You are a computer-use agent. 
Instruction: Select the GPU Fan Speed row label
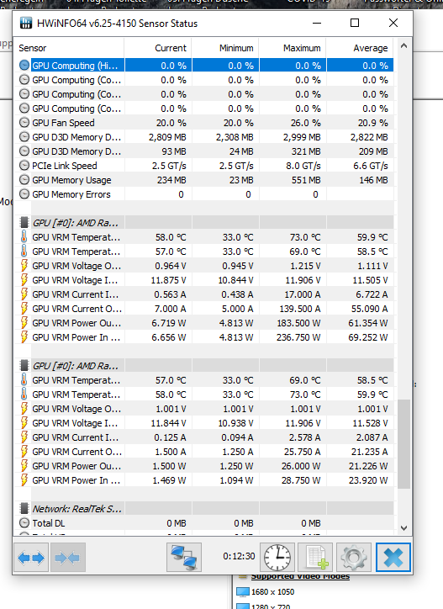pos(63,123)
